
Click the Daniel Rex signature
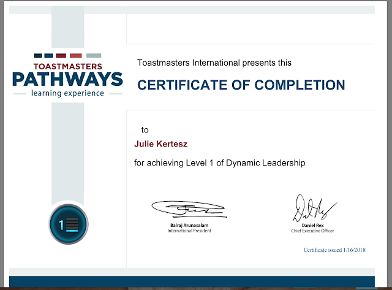[314, 208]
